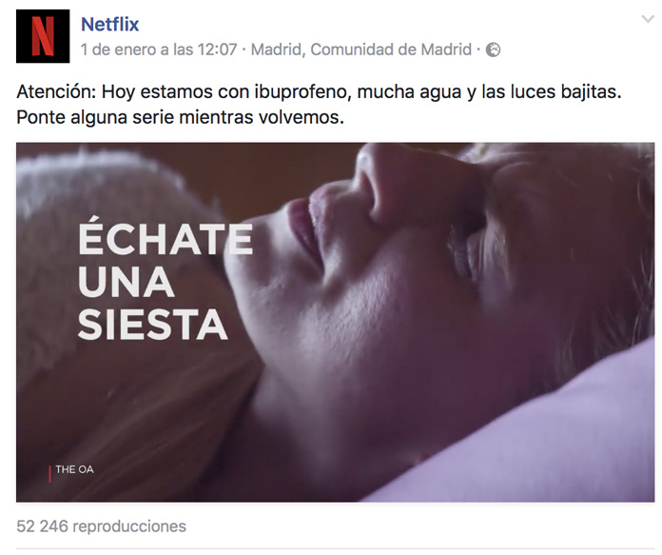
Task: Open the Madrid, Comunidad de Madrid location link
Action: tap(361, 50)
